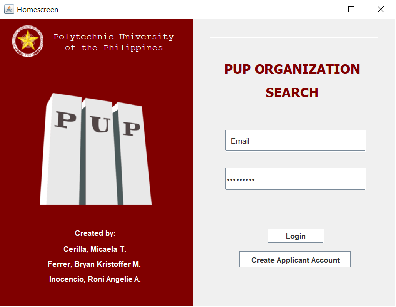The image size is (396, 307).
Task: Click the Java icon in title bar
Action: click(x=9, y=9)
